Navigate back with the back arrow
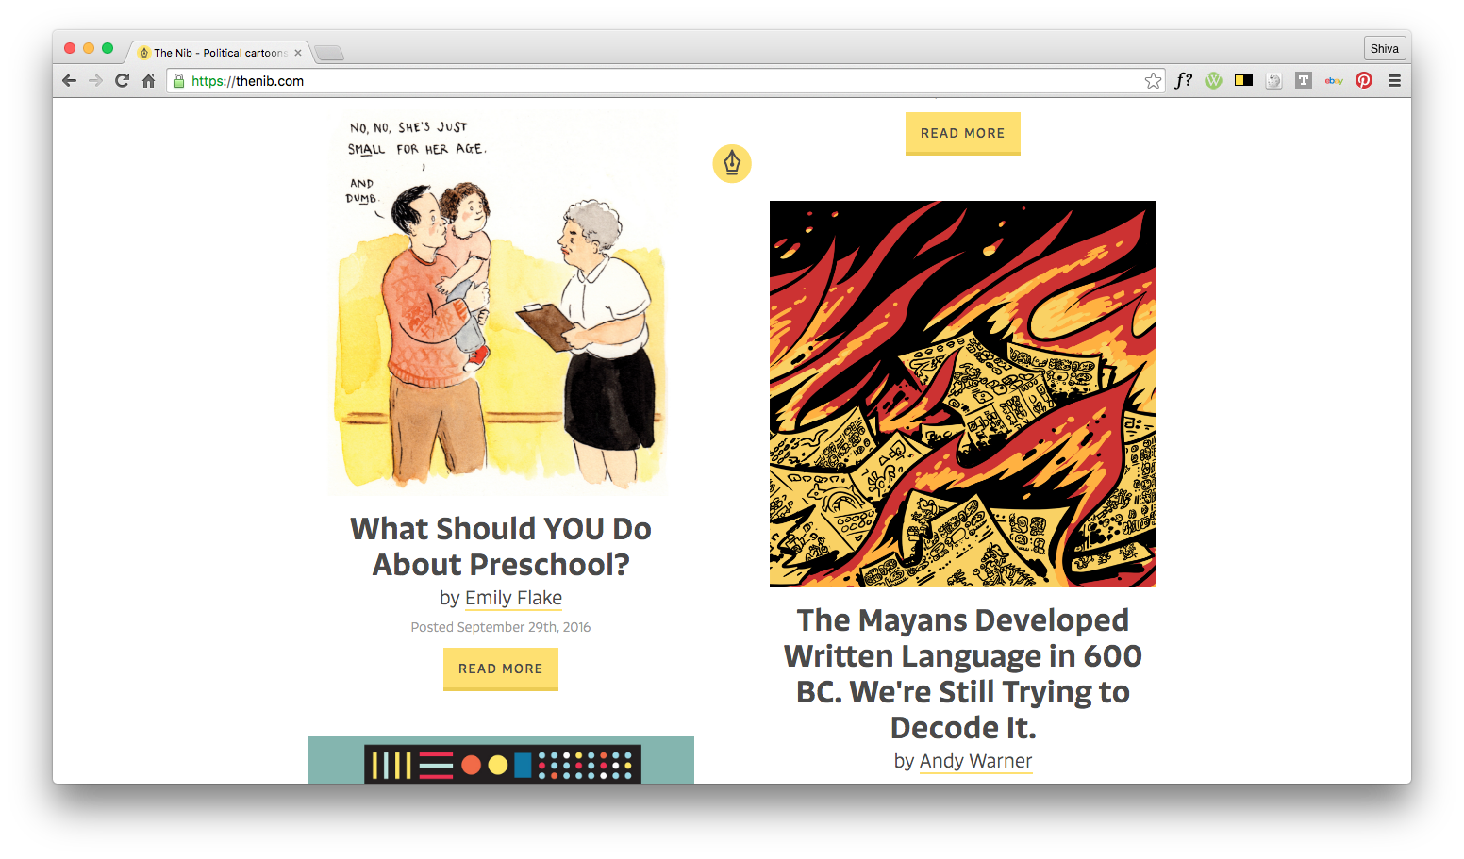Screen dimensions: 1464x859 coord(69,81)
